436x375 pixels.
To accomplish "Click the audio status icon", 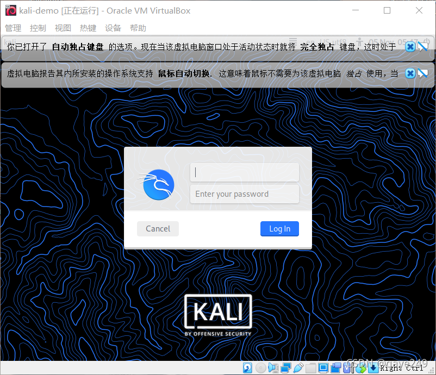I will (x=273, y=368).
